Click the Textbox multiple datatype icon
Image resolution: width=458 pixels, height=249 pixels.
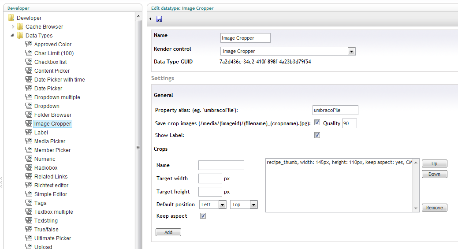(29, 212)
